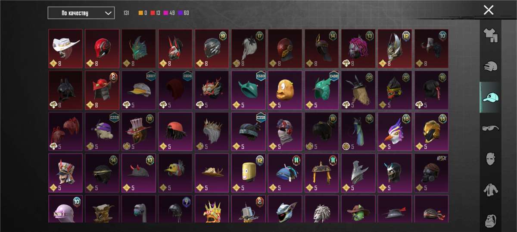Viewport: 517px width, 232px height.
Task: Filter by orange quality swatch showing 0
Action: click(143, 13)
